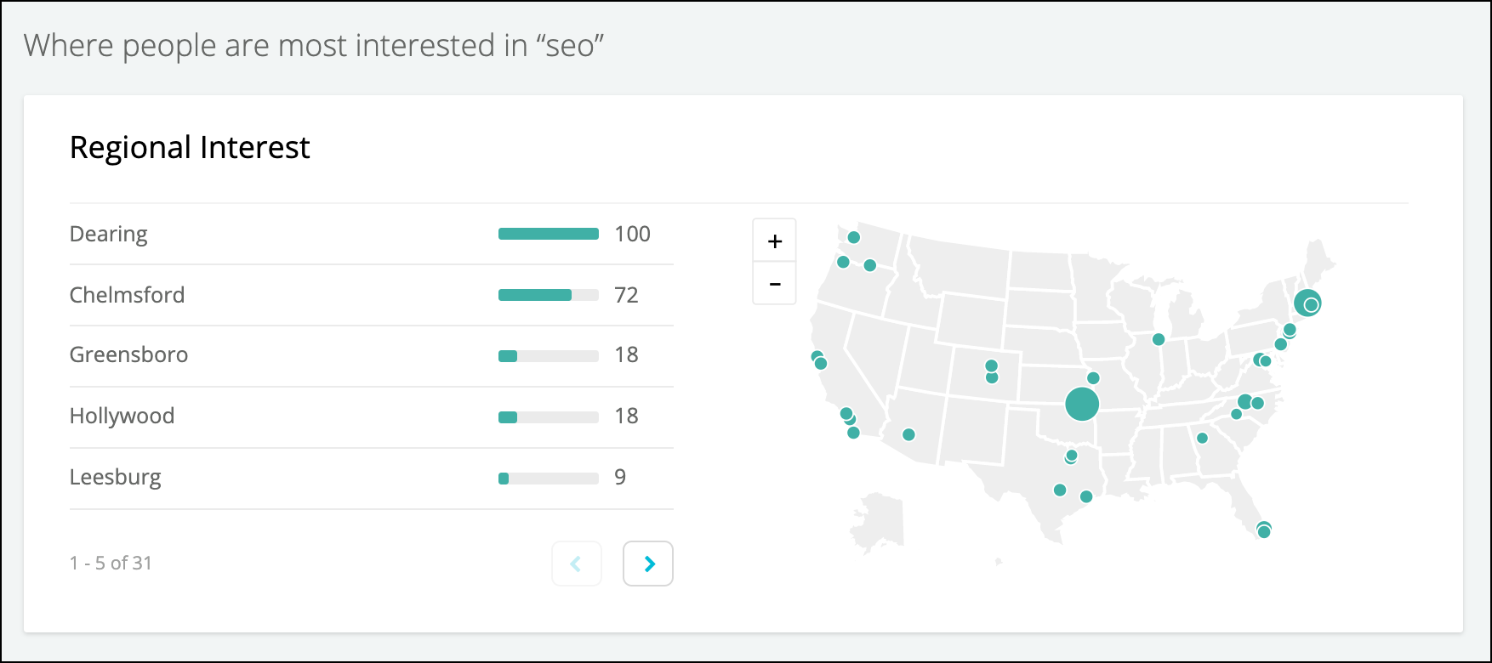Viewport: 1492px width, 663px height.
Task: Select the Dearing row in the list
Action: 372,234
